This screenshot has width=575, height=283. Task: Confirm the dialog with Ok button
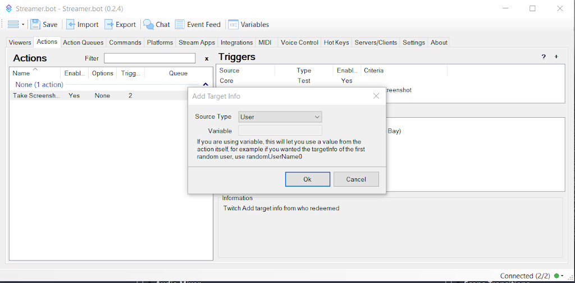[307, 179]
